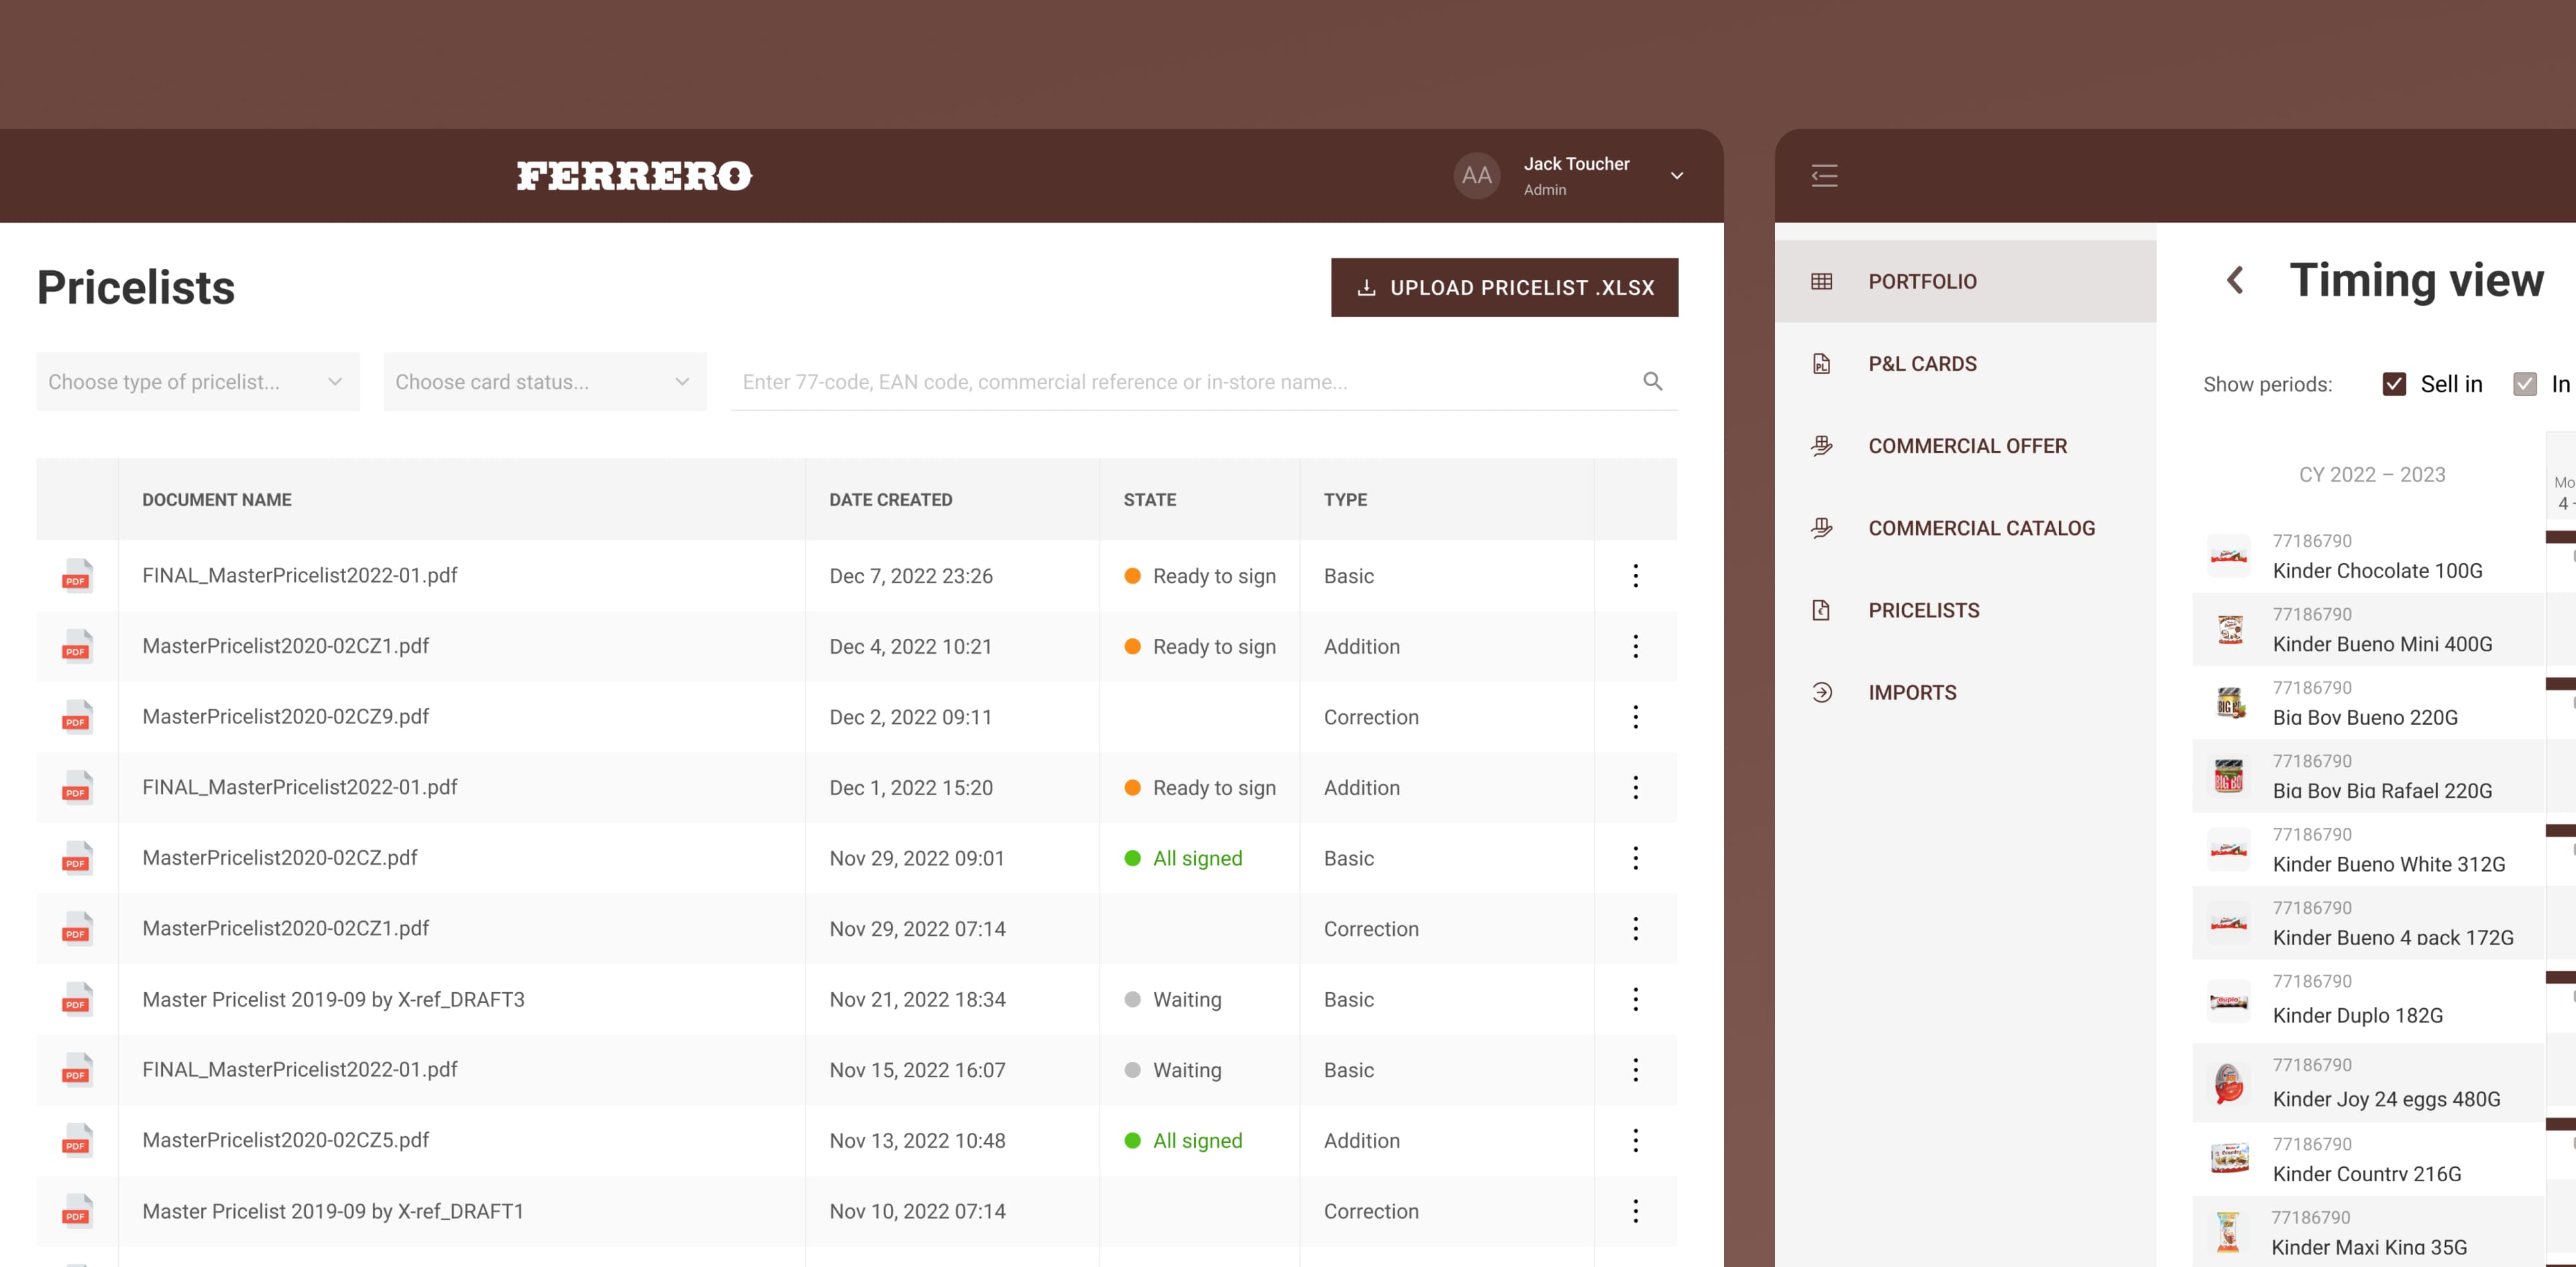
Task: Open FINAL_MasterPricelist2022-01.pdf created Dec 7
Action: pyautogui.click(x=299, y=576)
